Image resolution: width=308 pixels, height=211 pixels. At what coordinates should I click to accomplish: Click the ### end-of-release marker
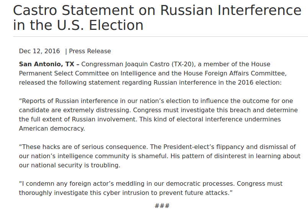click(x=162, y=206)
